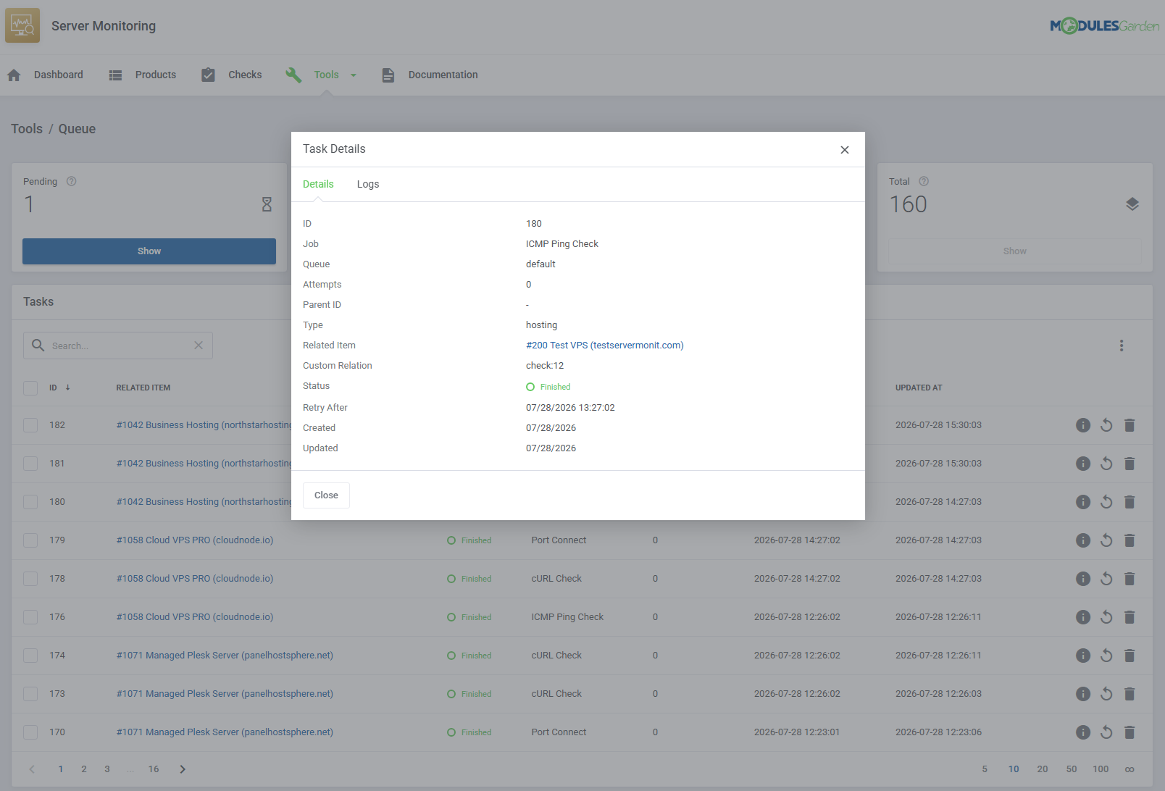Click the Total help question icon
The height and width of the screenshot is (791, 1165).
(x=924, y=181)
